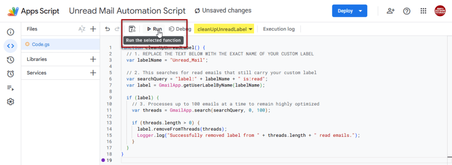Viewport: 452px width, 165px height.
Task: Add a service with the plus icon
Action: coord(93,73)
